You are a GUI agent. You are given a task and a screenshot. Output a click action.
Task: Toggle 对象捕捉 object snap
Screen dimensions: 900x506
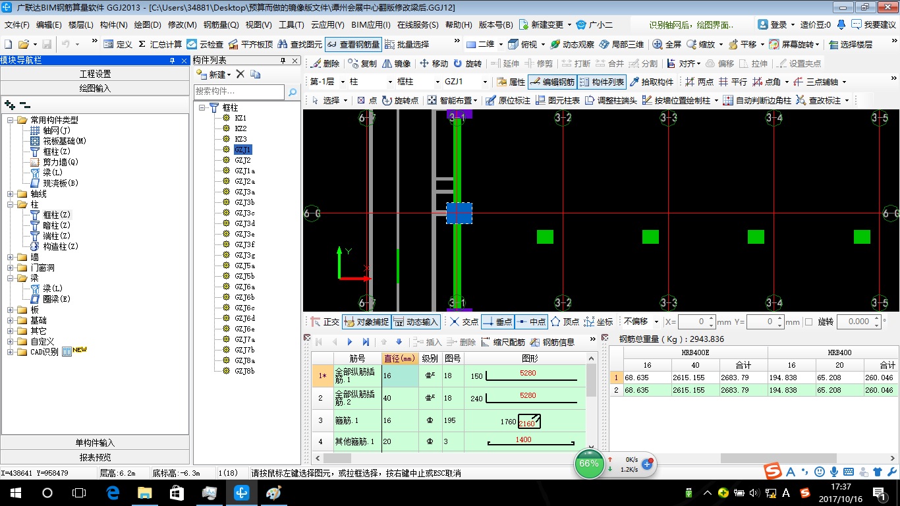(x=366, y=322)
